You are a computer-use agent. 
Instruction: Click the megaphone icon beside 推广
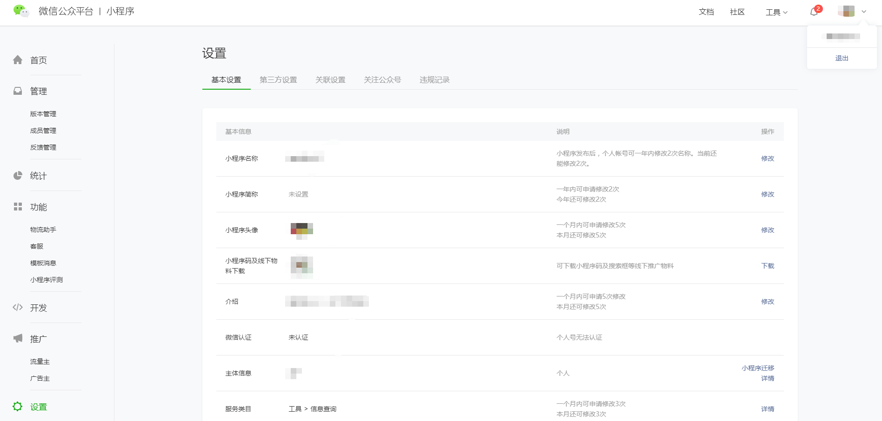(x=18, y=338)
